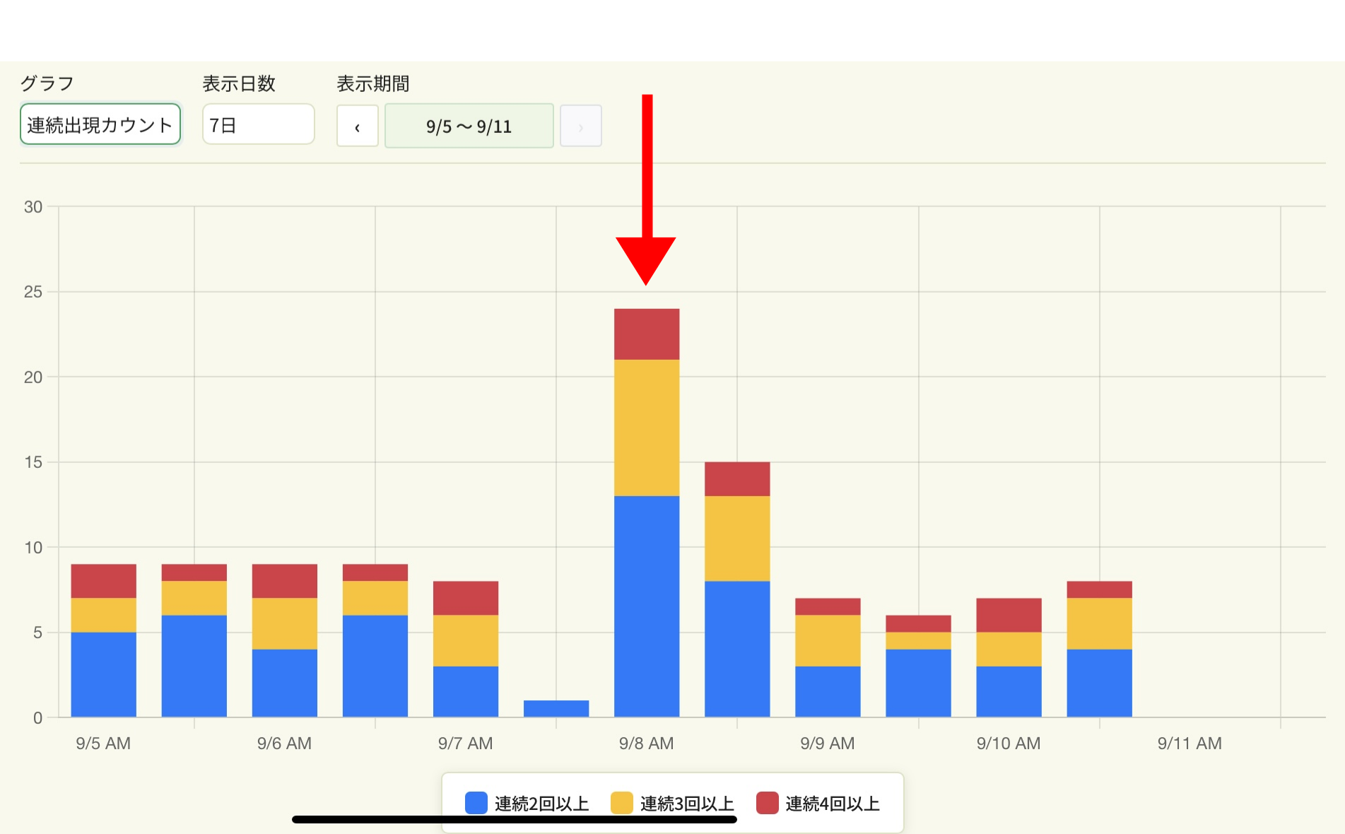Screen dimensions: 1345x834
Task: Toggle the 連続4回以上 legend series
Action: coord(833,804)
